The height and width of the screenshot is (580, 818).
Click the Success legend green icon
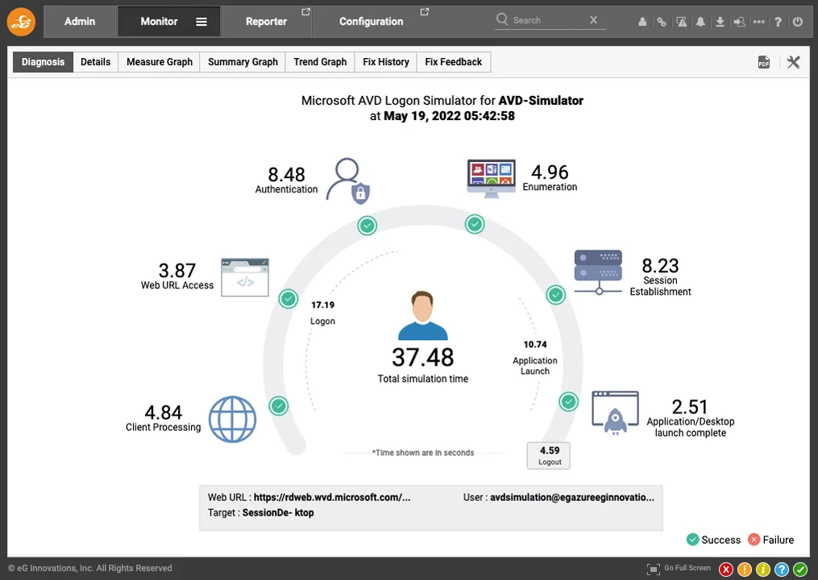click(x=692, y=539)
